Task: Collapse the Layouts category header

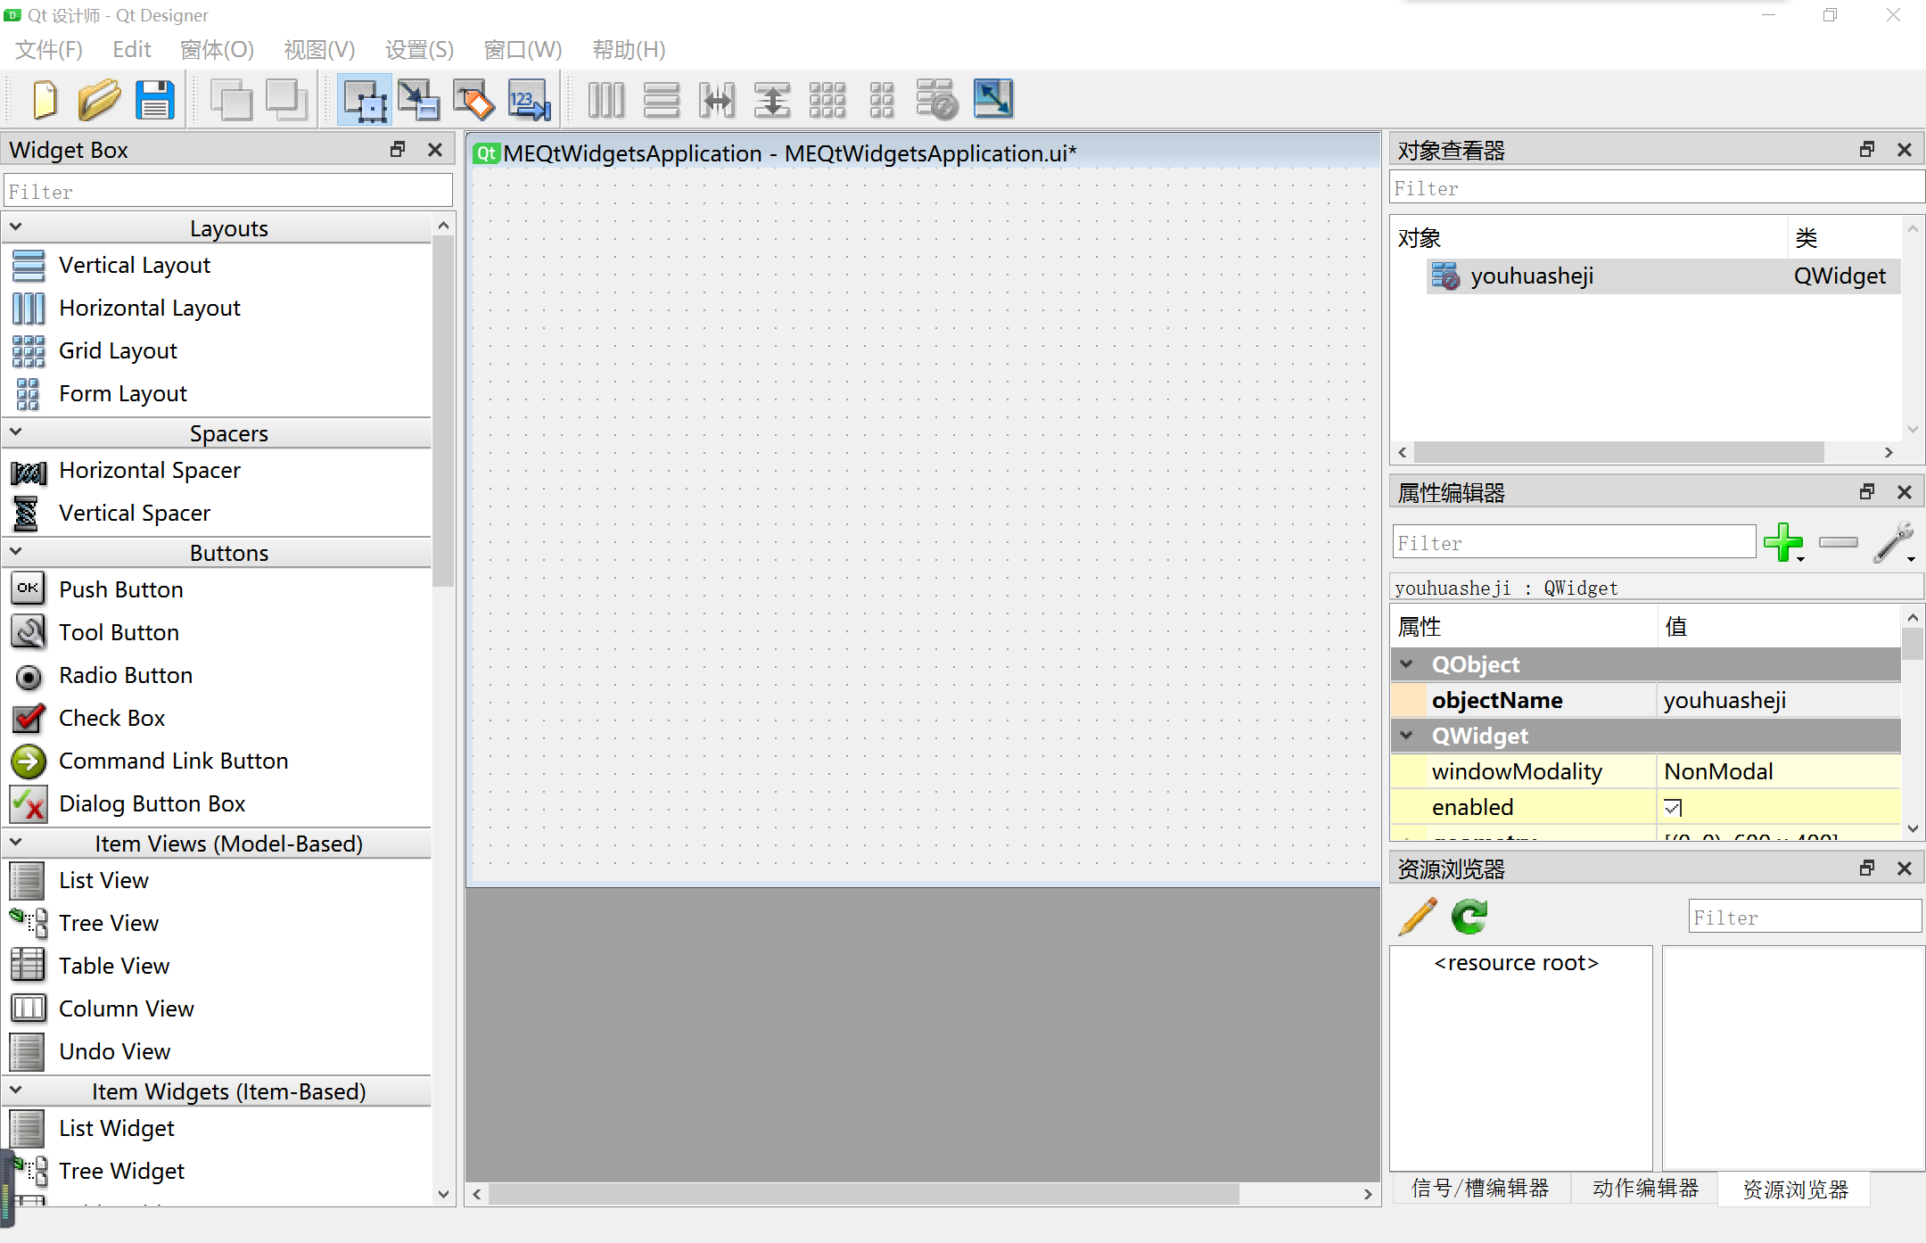Action: pos(16,226)
